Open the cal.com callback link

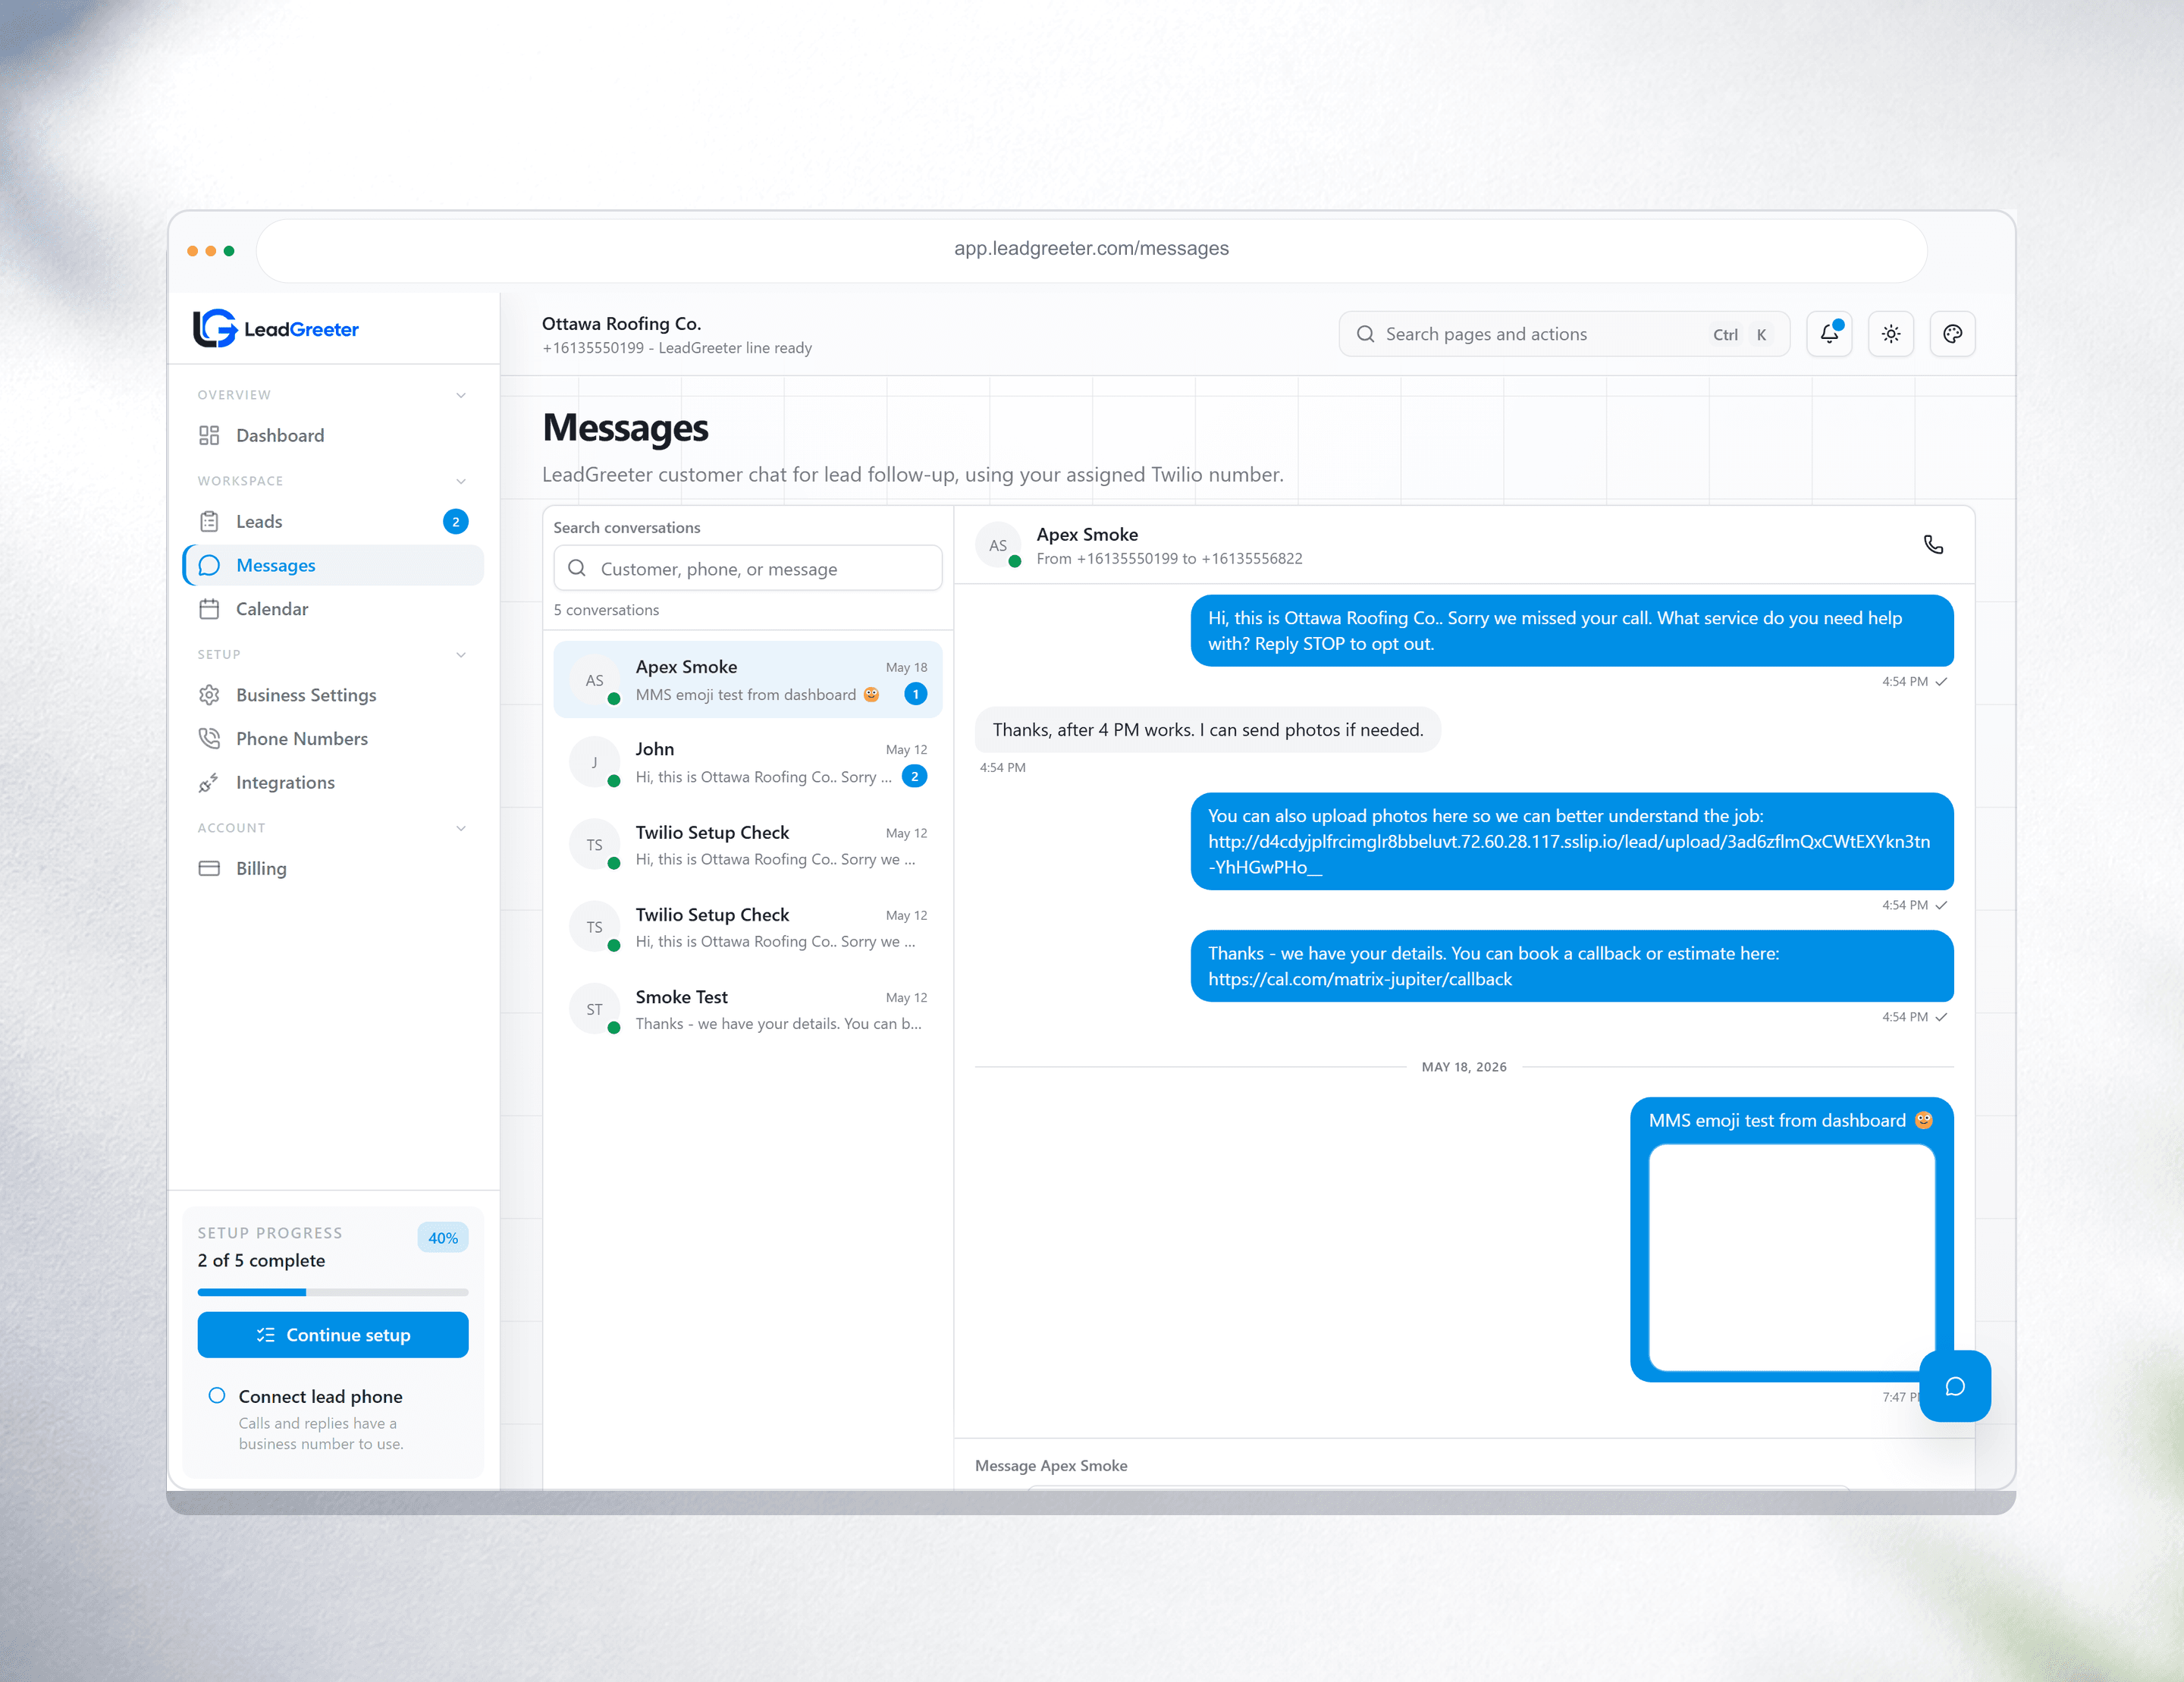click(x=1360, y=979)
